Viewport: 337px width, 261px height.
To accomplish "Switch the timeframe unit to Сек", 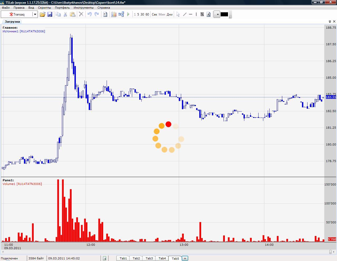I will [155, 14].
